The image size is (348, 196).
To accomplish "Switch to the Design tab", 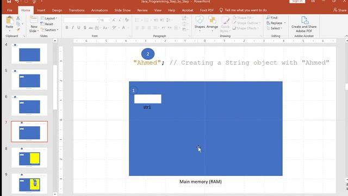I will [x=57, y=10].
